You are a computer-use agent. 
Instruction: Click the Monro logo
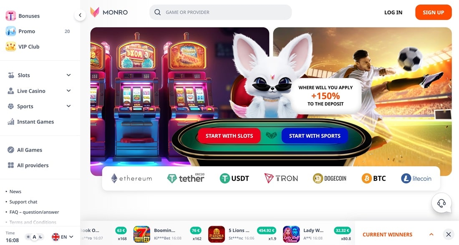pos(109,12)
